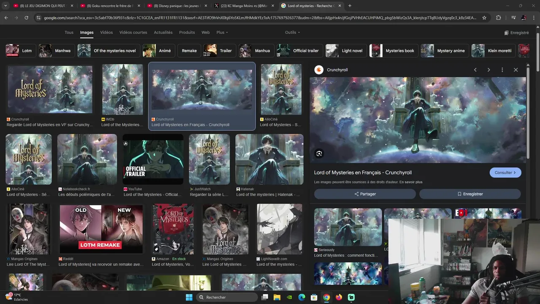The image size is (540, 304).
Task: Click the Rechercher taskbar search box
Action: (x=227, y=297)
